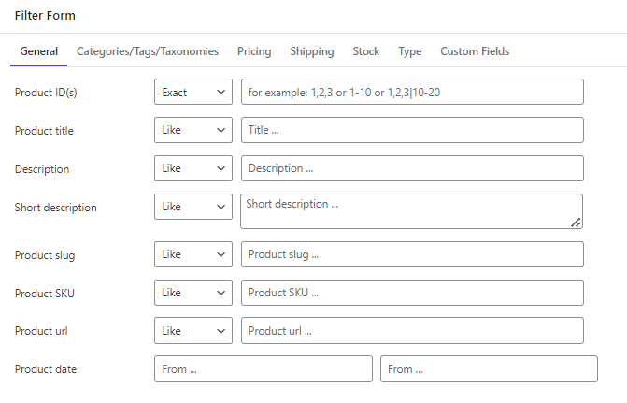
Task: Expand the Product SKU Like dropdown
Action: click(193, 293)
